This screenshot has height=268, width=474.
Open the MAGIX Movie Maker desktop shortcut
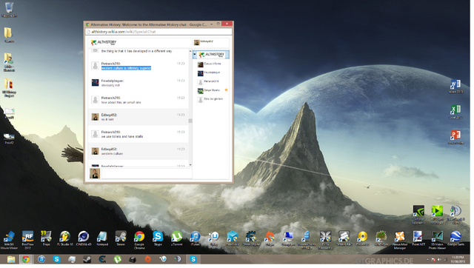9,241
